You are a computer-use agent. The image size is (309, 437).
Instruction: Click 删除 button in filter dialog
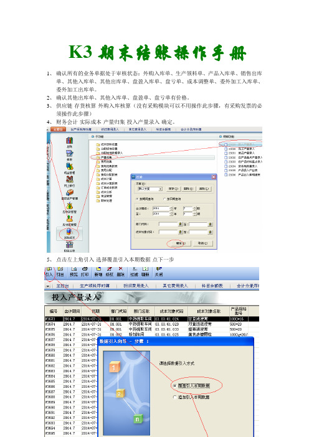(x=188, y=189)
